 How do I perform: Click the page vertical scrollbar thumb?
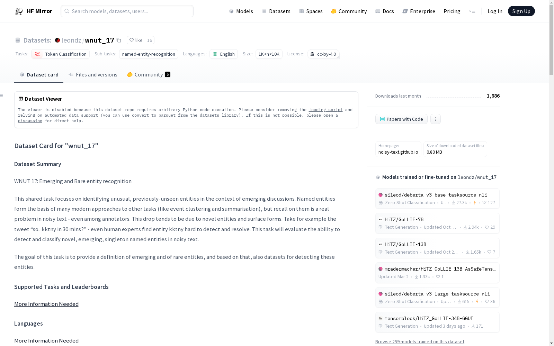[x=551, y=41]
